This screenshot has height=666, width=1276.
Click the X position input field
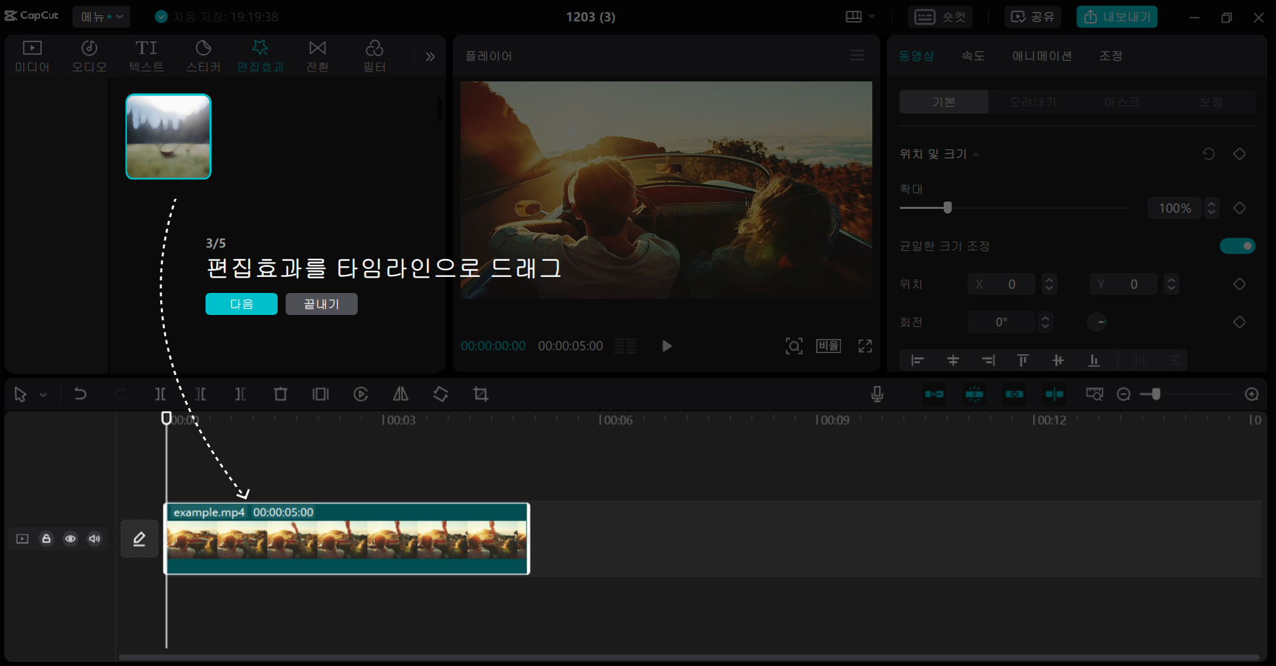click(1001, 284)
